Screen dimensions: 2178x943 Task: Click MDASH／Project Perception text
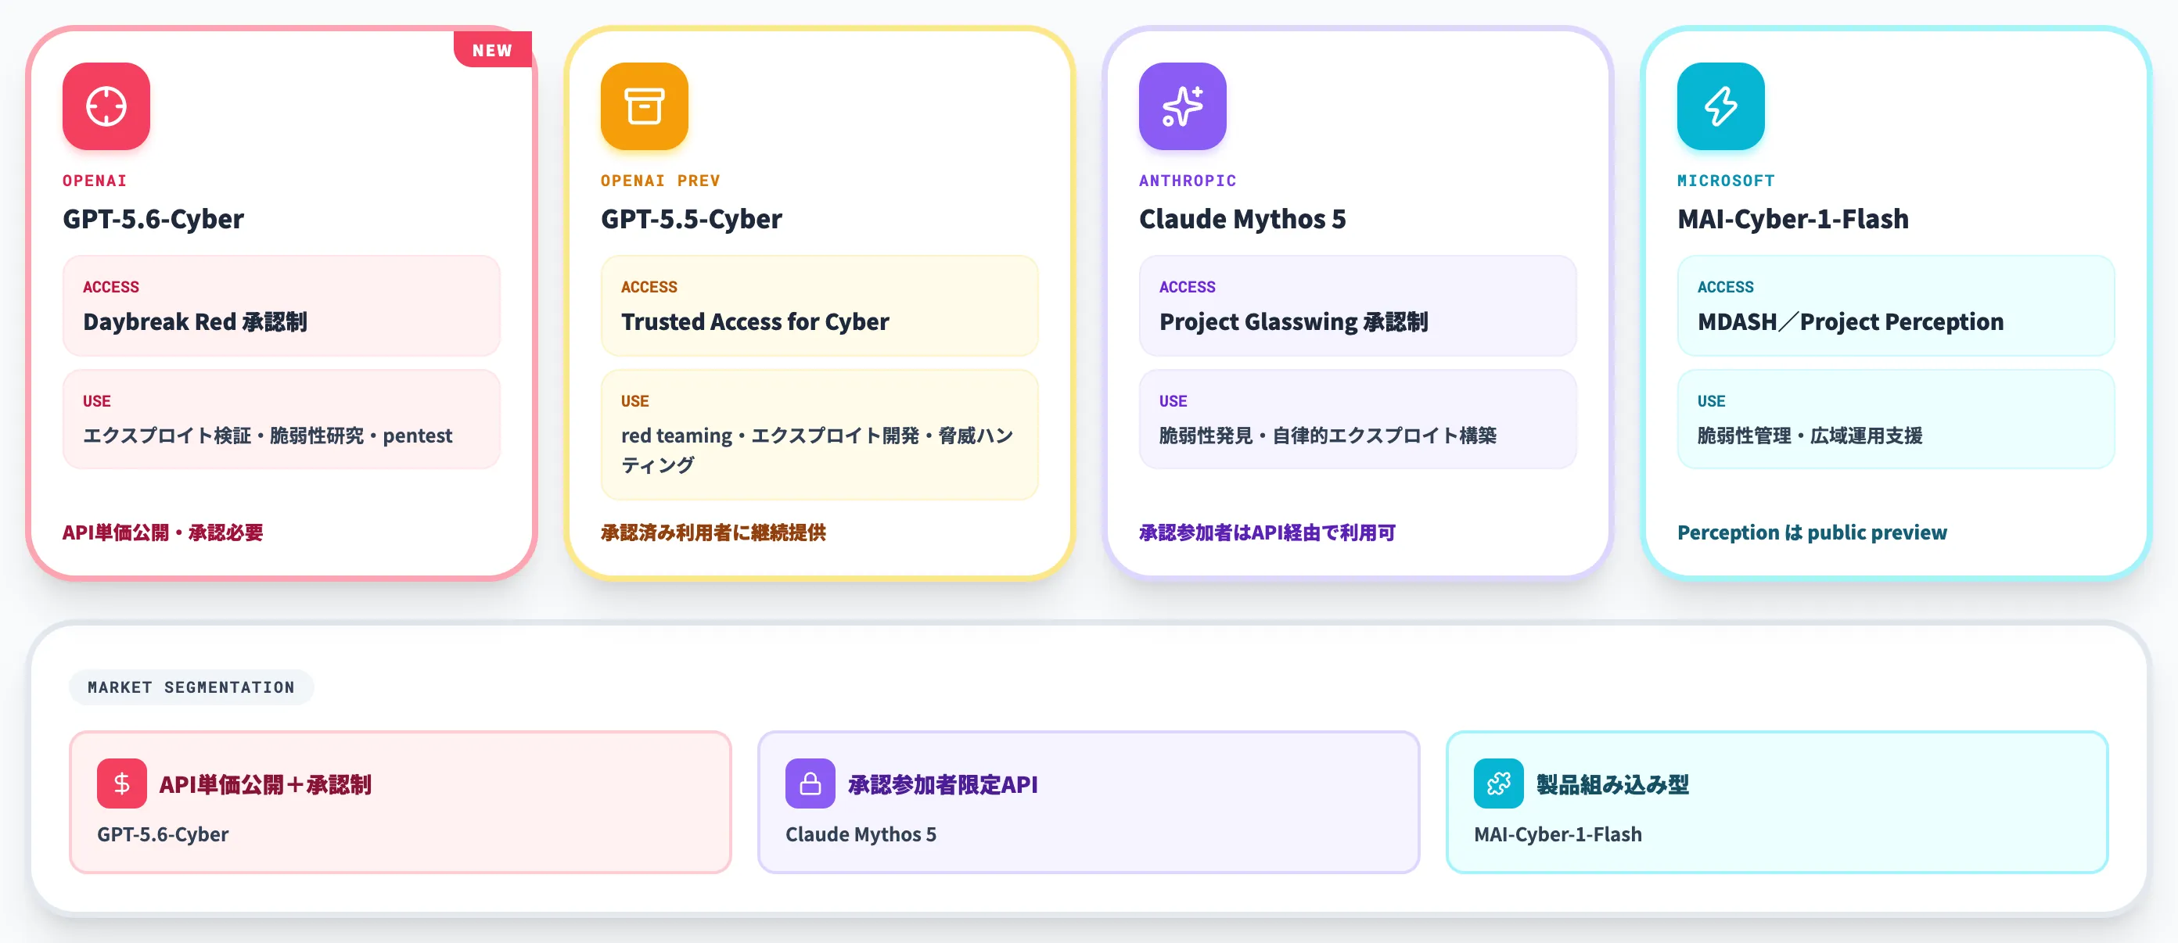point(1850,322)
